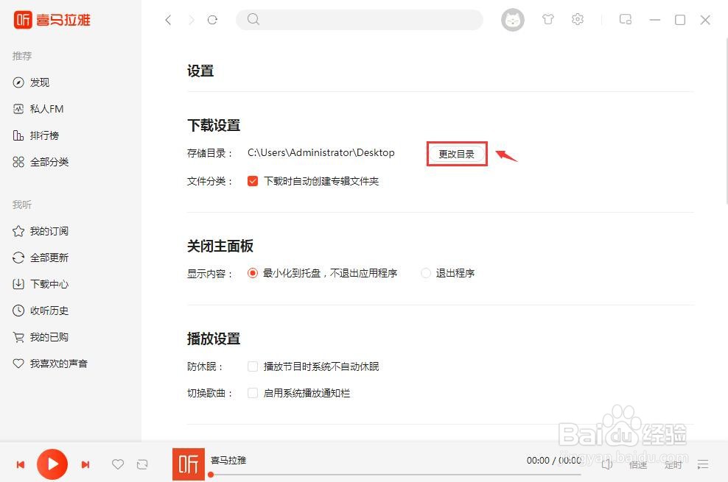
Task: Open the 倍速 playback speed selector
Action: tap(638, 464)
